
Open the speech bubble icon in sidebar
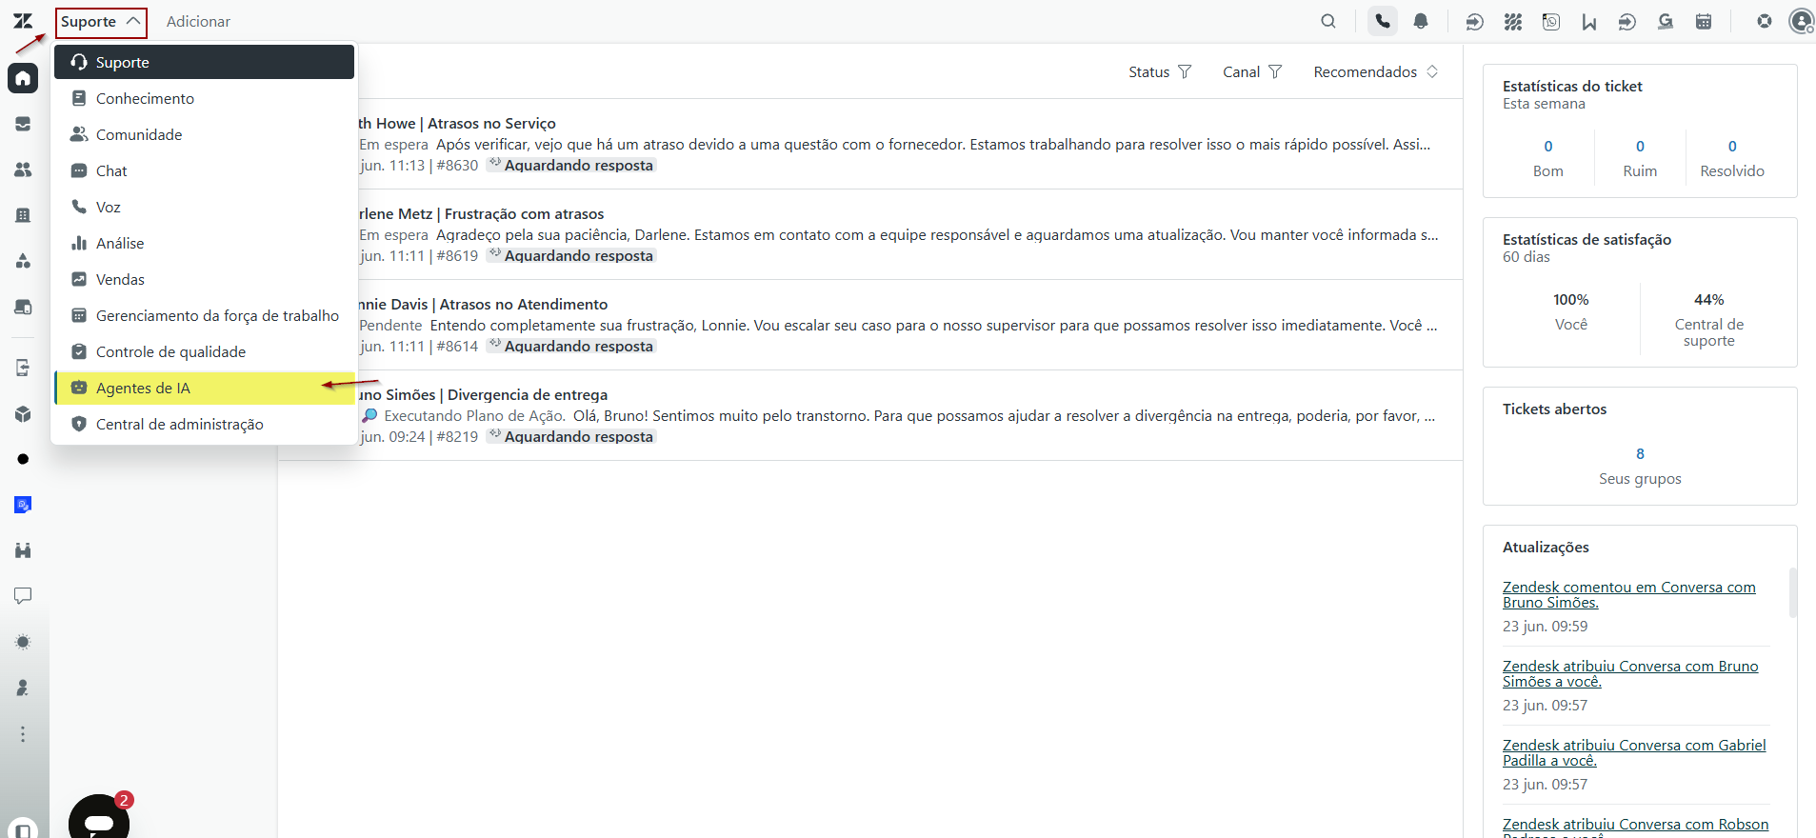23,596
